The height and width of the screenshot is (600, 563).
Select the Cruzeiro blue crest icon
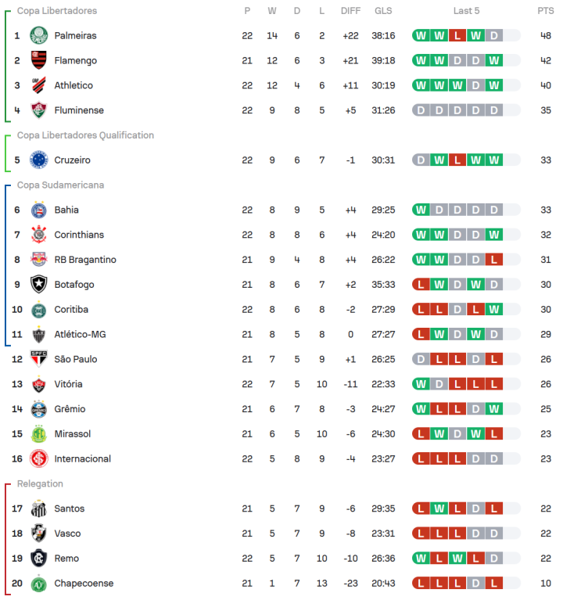click(38, 160)
